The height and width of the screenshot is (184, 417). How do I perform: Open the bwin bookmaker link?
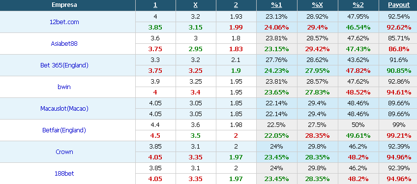[x=64, y=87]
